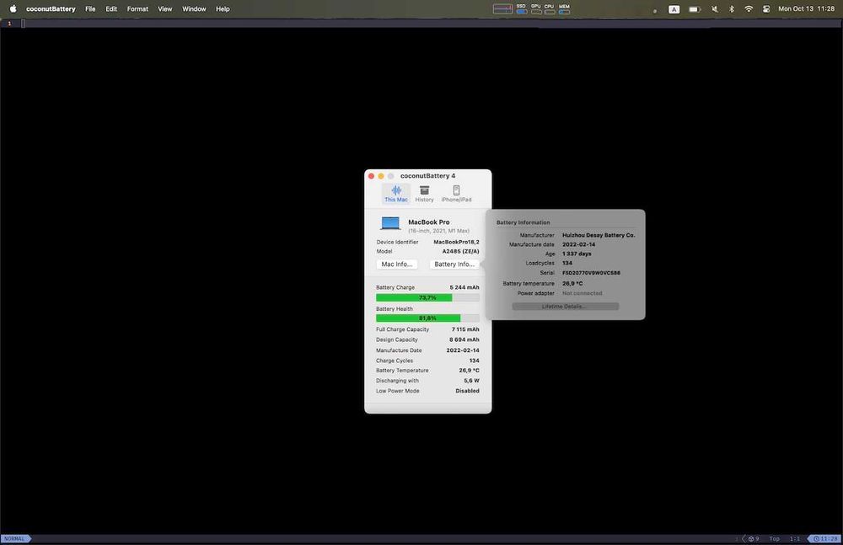This screenshot has height=545, width=843.
Task: Click the muted sound icon in menu bar
Action: [x=715, y=9]
